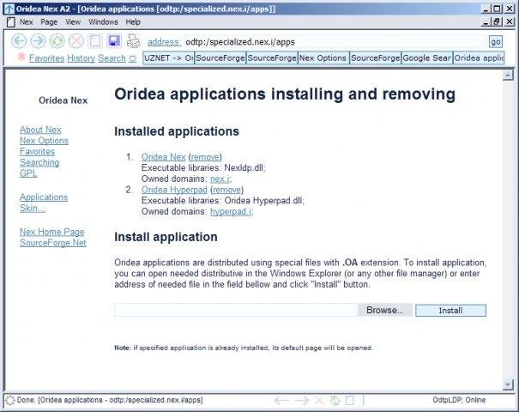
Task: Click the Forward arrow toolbar icon
Action: pos(38,41)
